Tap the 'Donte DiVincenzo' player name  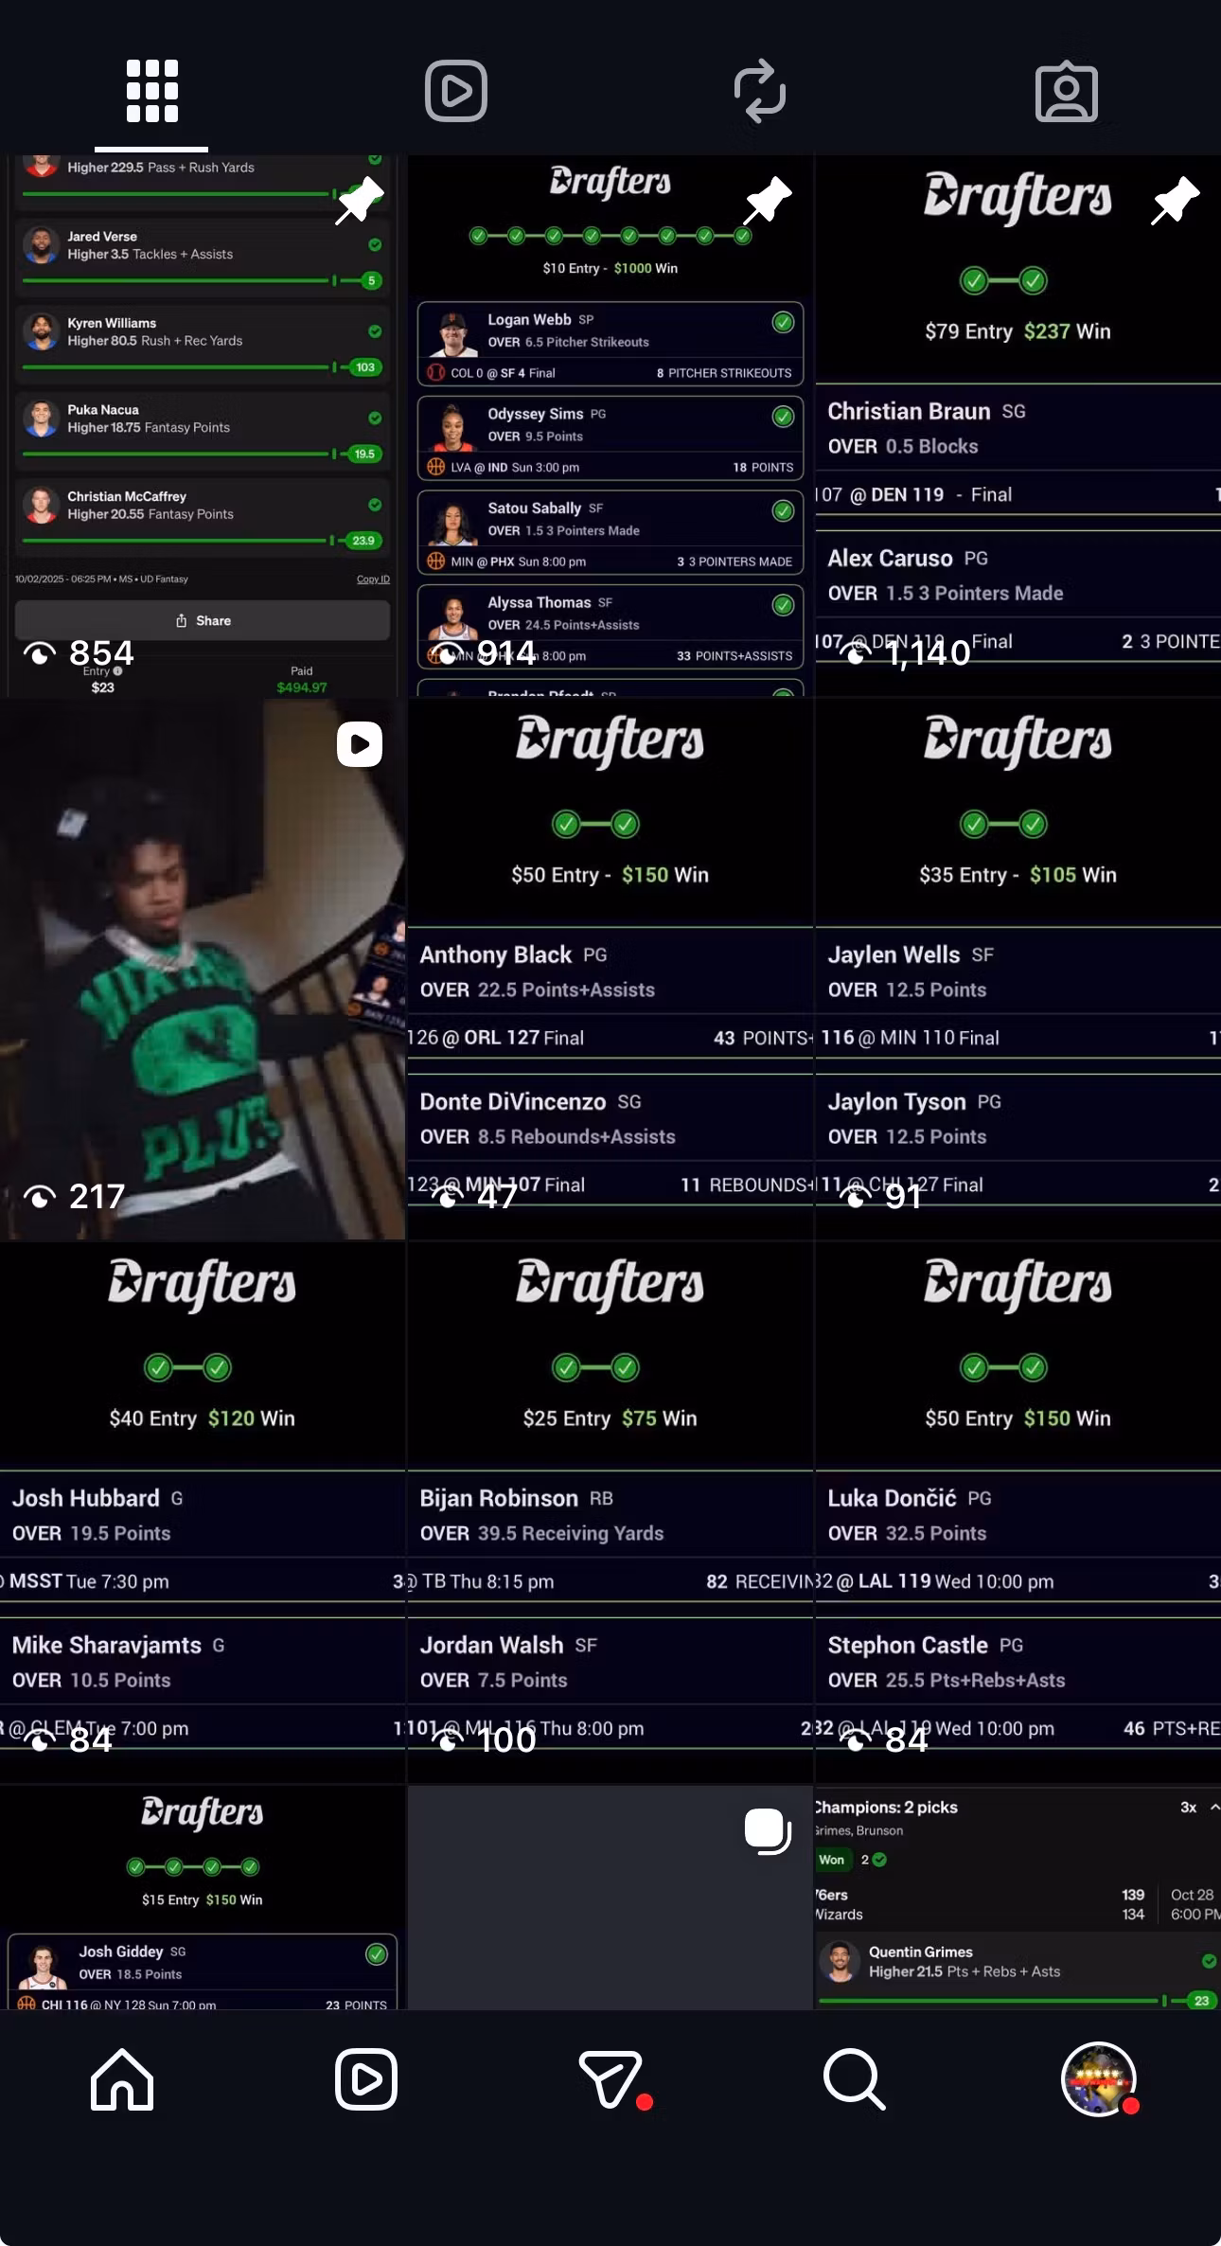point(513,1101)
